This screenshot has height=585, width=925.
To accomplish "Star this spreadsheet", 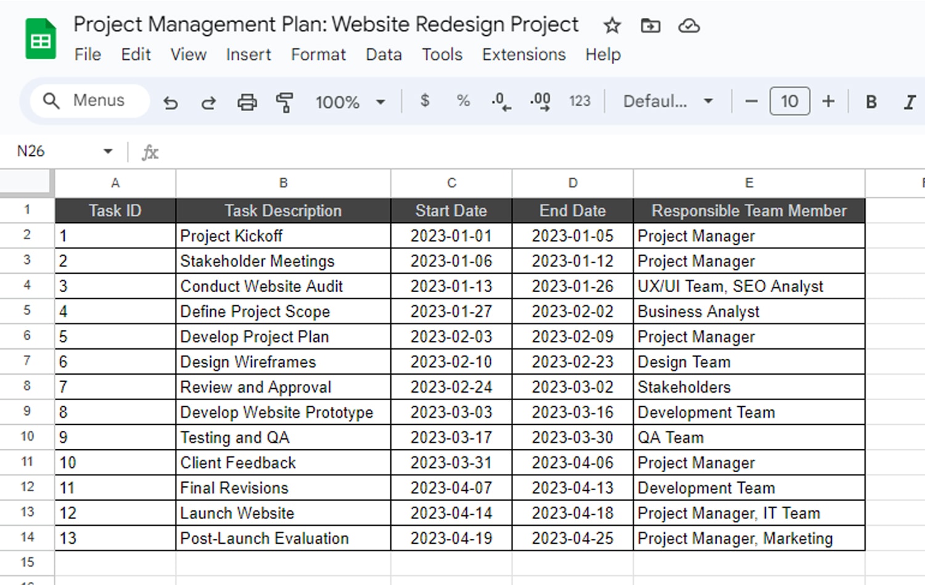I will (611, 26).
